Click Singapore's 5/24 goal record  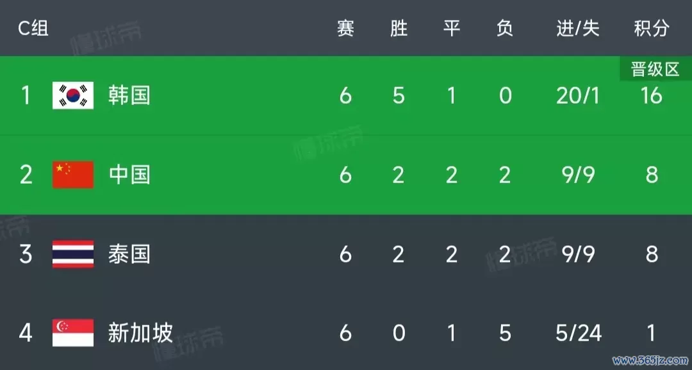point(579,333)
